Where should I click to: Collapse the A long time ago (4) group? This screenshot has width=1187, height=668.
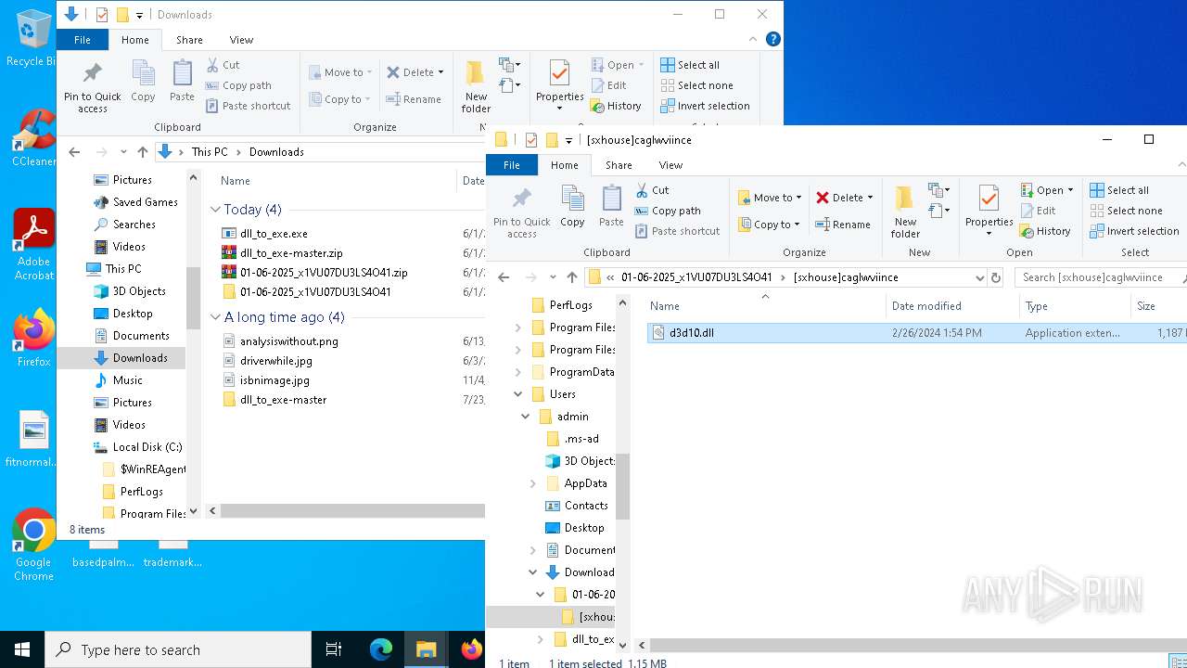pos(215,317)
